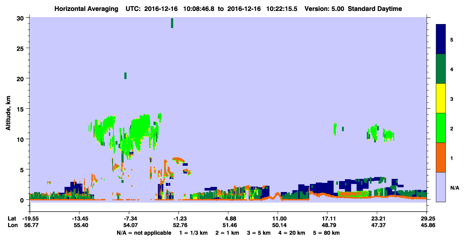Click the bright green colorbar segment labeled 2

[441, 128]
